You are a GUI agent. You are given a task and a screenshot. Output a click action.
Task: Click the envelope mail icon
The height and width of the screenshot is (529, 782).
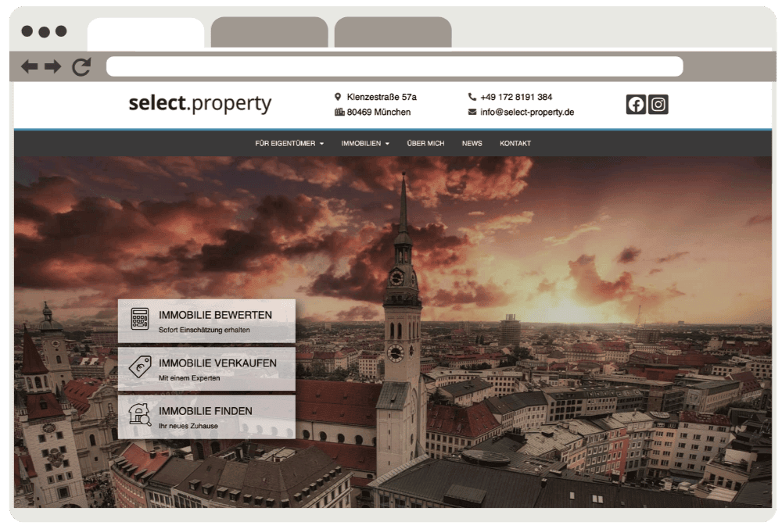(472, 112)
